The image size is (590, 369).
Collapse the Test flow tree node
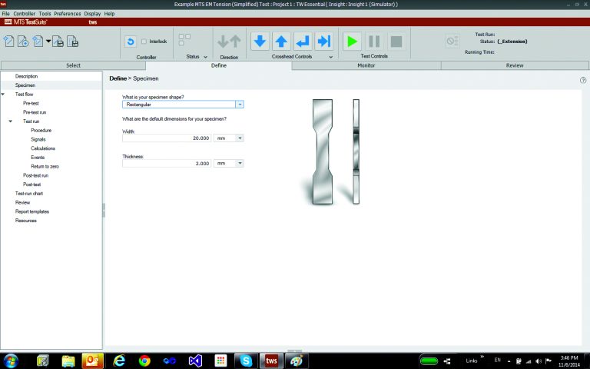(4, 95)
